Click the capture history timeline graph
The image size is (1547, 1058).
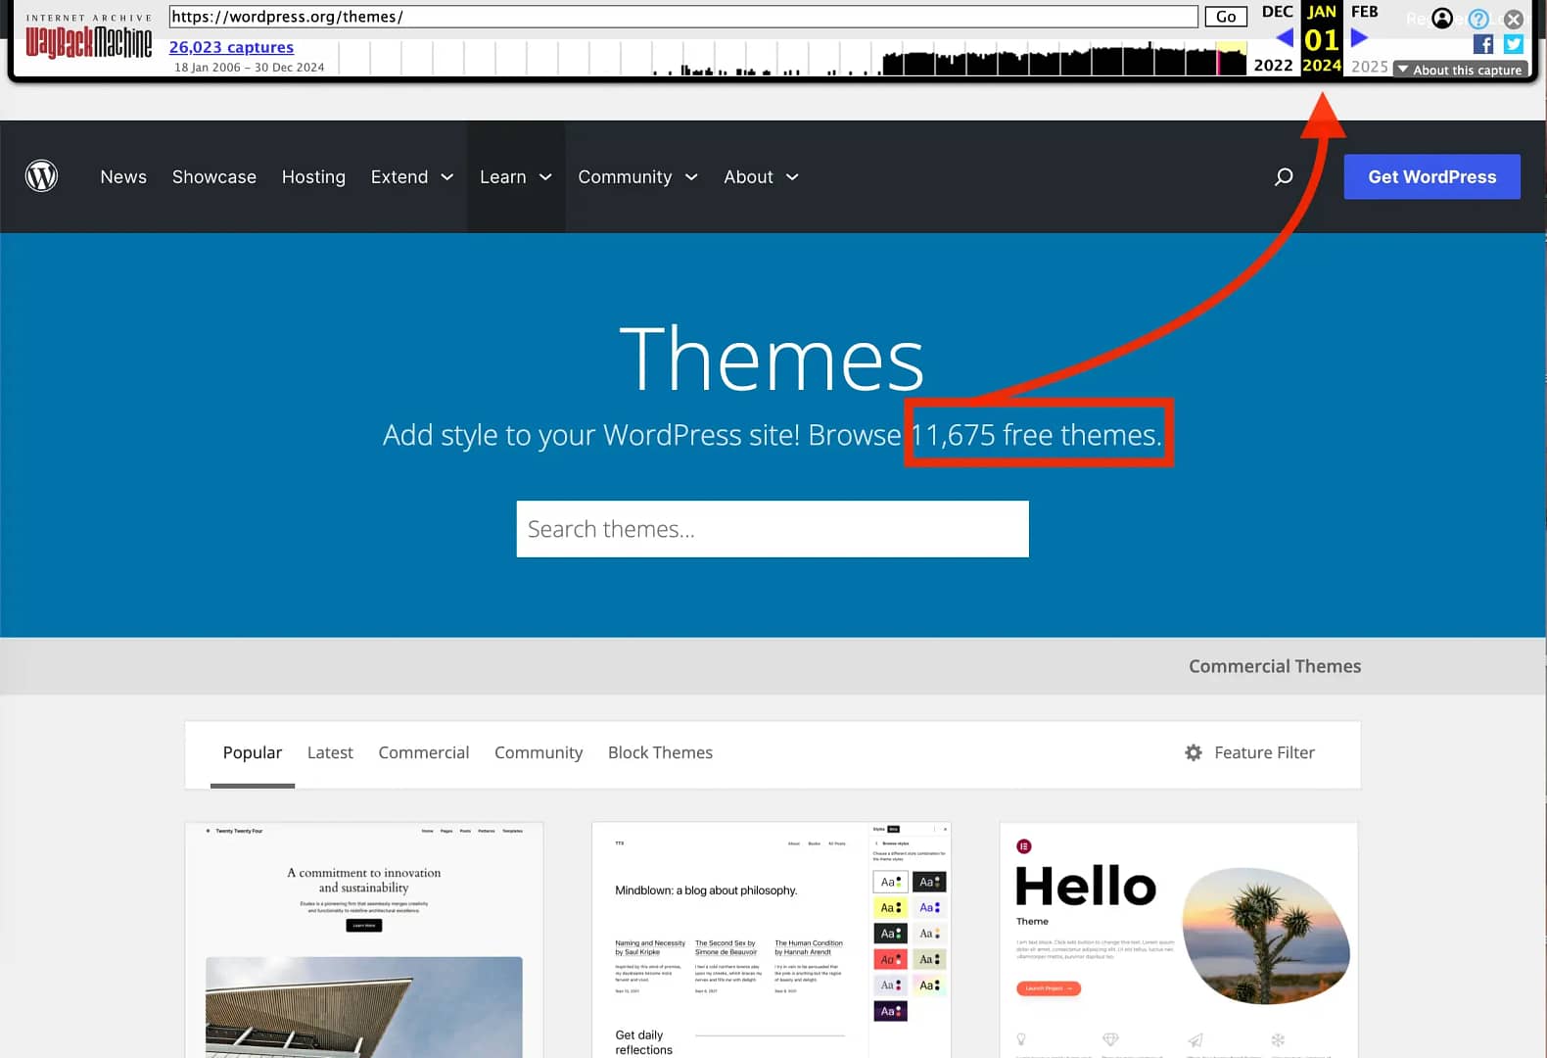793,59
